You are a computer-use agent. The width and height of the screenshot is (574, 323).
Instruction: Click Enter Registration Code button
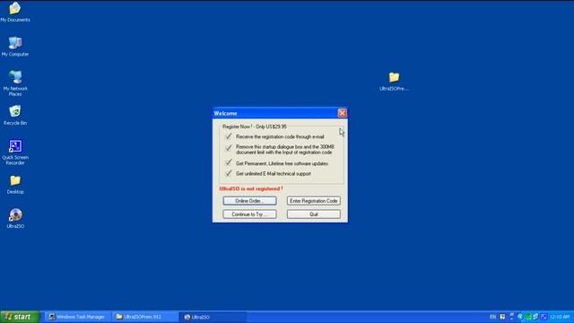pyautogui.click(x=314, y=201)
